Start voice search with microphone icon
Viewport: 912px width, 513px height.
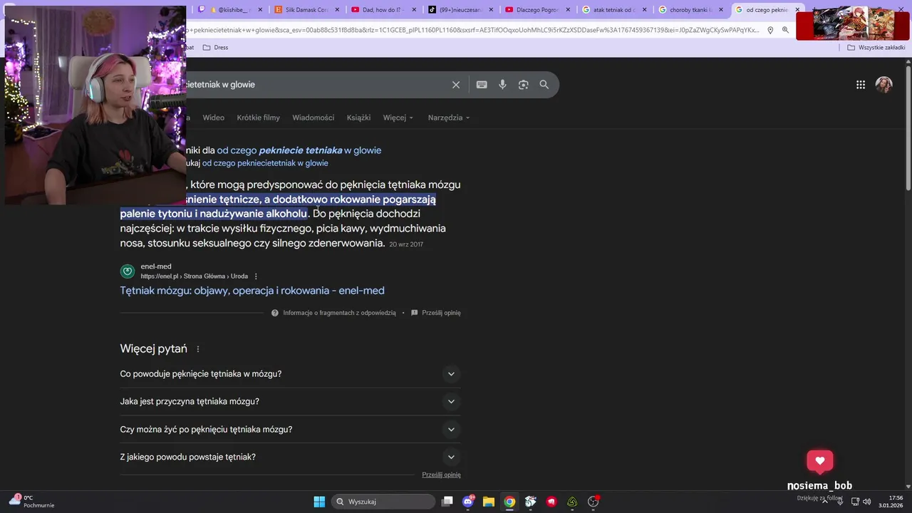click(x=502, y=85)
